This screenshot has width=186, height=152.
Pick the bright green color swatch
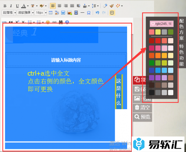point(151,63)
